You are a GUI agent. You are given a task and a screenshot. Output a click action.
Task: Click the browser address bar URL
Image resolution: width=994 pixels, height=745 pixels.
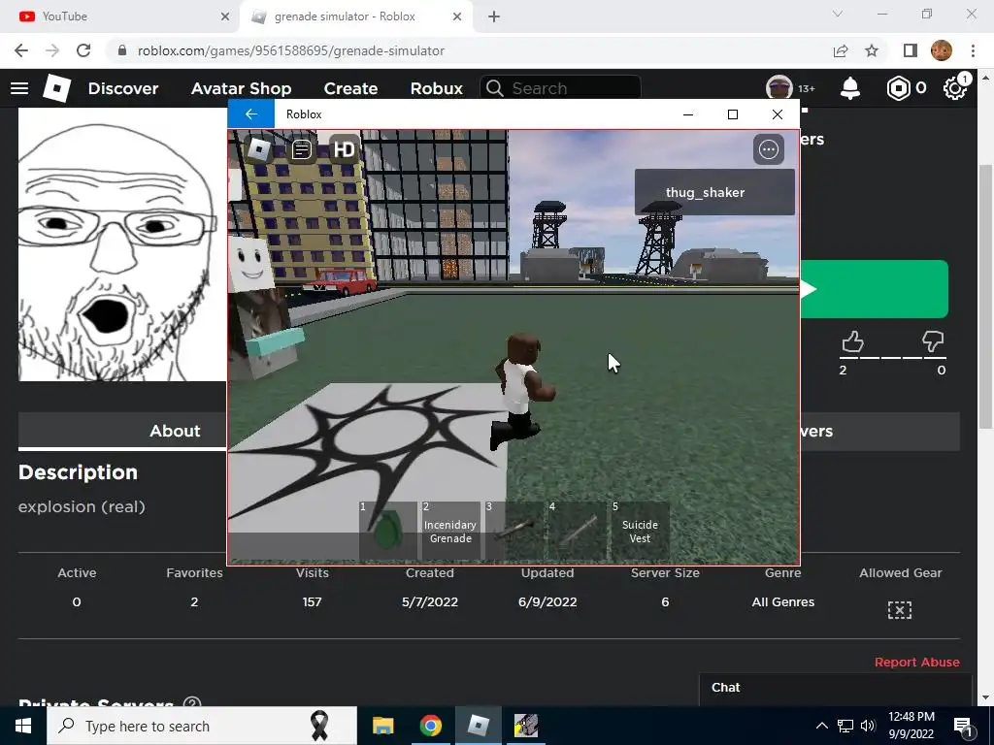point(291,50)
